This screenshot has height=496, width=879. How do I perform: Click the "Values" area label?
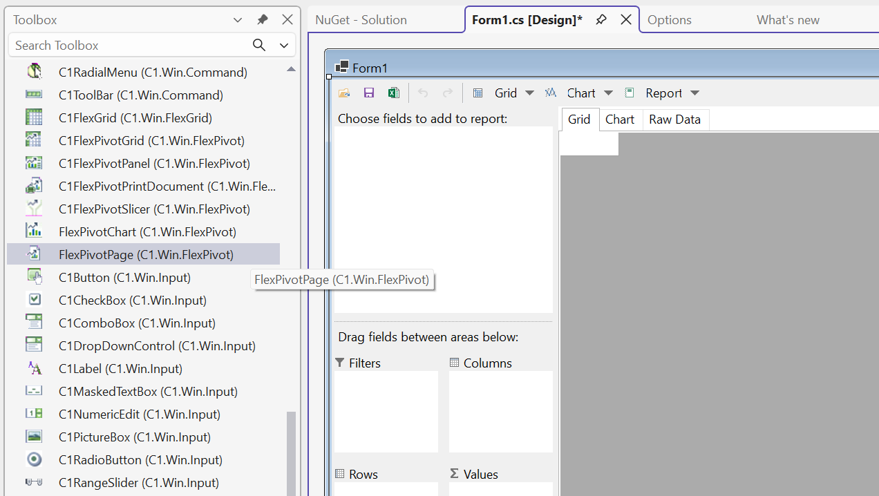[x=481, y=475]
